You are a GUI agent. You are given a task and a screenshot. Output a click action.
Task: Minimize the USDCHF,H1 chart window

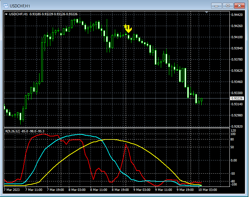tap(216, 6)
